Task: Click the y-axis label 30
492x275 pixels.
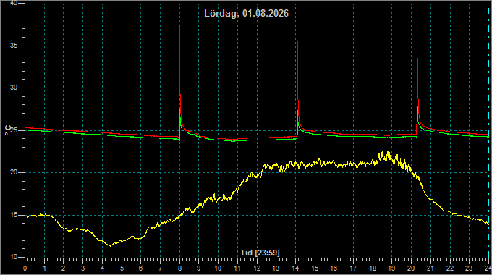Action: (x=14, y=88)
